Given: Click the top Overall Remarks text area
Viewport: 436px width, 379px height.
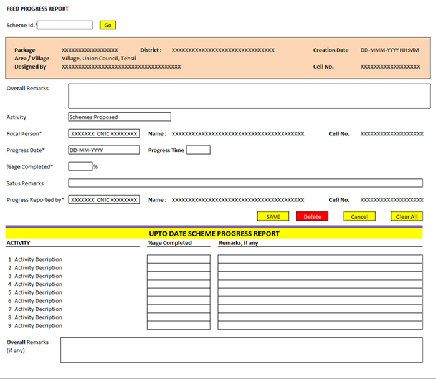Looking at the screenshot, I should [249, 96].
